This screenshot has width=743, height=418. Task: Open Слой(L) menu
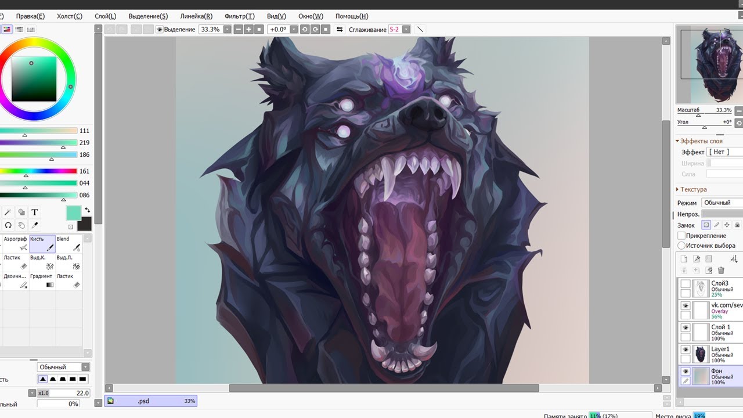[106, 16]
